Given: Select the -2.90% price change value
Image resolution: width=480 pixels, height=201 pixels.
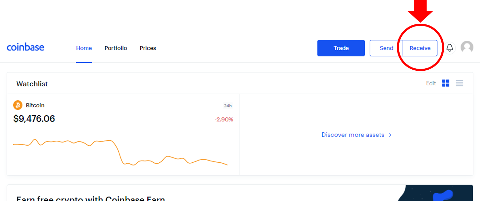Looking at the screenshot, I should coord(224,119).
